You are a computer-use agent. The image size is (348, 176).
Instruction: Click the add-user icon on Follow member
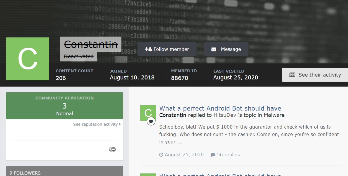148,49
